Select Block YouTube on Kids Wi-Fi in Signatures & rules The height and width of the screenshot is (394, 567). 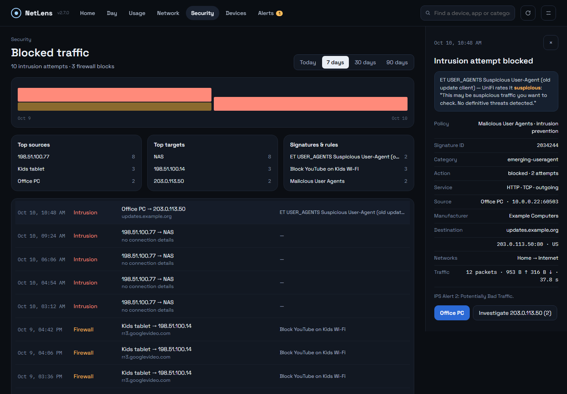point(349,169)
